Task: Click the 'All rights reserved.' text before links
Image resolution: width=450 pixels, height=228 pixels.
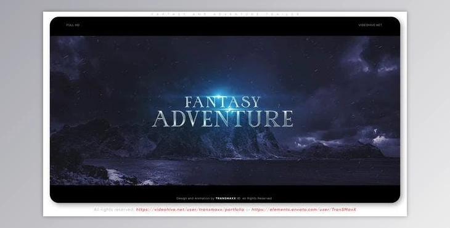Action: (x=114, y=210)
